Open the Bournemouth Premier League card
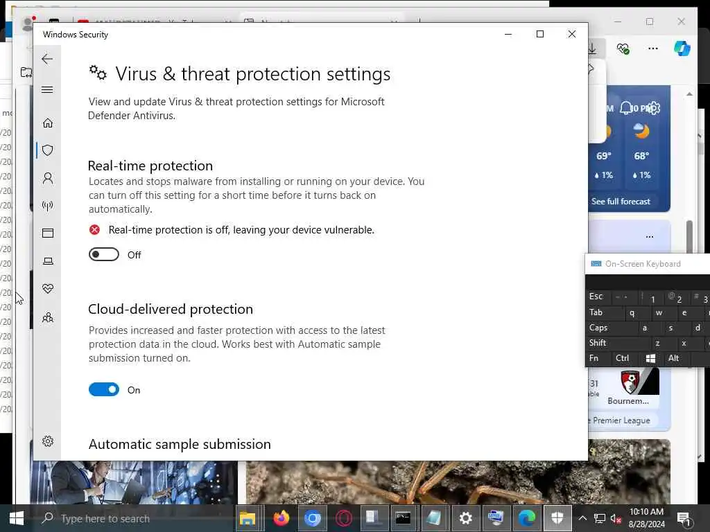This screenshot has height=532, width=710. tap(628, 388)
